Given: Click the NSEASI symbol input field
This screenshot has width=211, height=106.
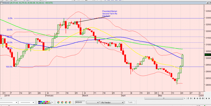Looking at the screenshot, I should point(80,102).
